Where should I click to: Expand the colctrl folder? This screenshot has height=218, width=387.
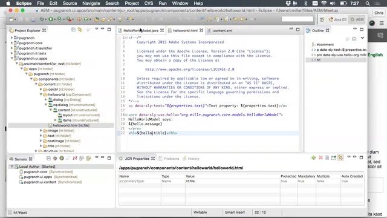(41, 89)
